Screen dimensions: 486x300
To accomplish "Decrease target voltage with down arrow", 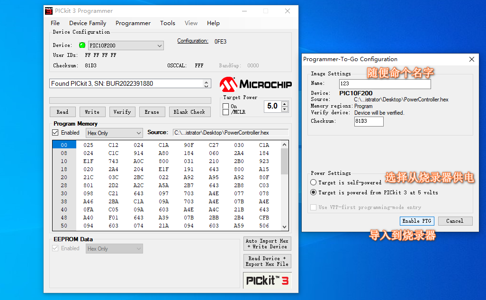I will (x=285, y=109).
